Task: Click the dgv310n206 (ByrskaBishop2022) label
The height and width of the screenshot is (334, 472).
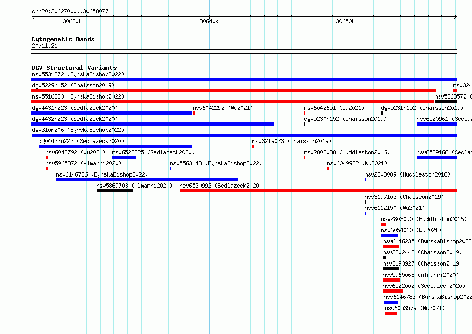Action: tap(78, 130)
